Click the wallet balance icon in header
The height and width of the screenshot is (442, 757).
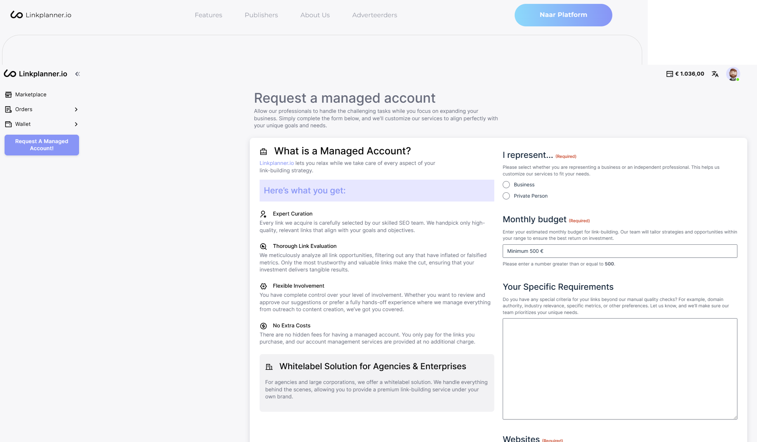[x=670, y=74]
